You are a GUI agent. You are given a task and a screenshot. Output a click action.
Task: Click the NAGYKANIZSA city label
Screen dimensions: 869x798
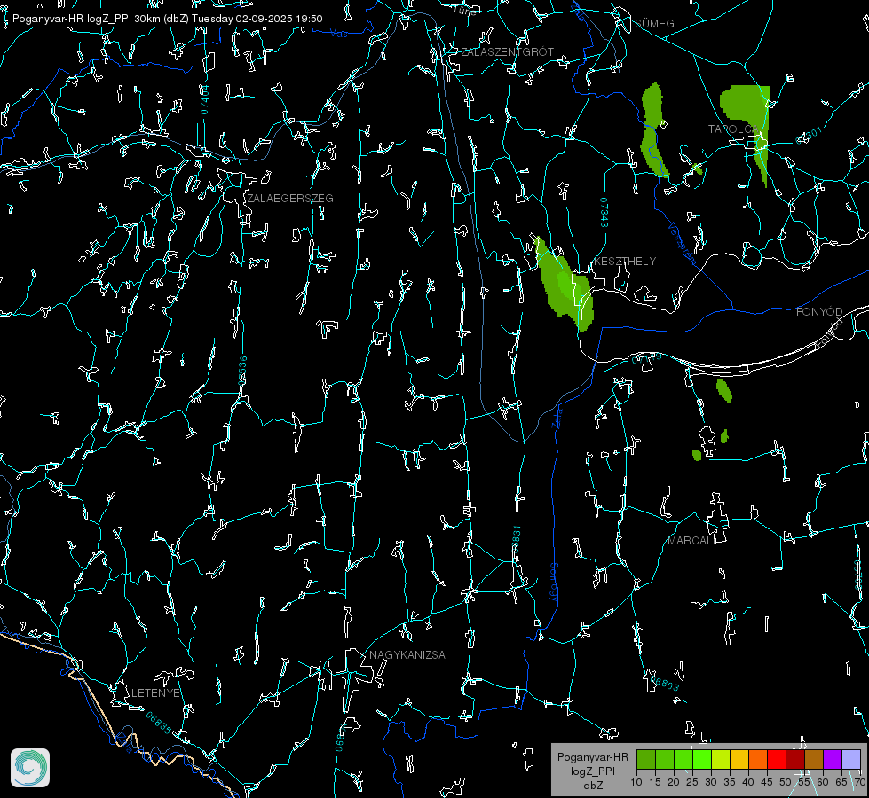click(x=407, y=655)
